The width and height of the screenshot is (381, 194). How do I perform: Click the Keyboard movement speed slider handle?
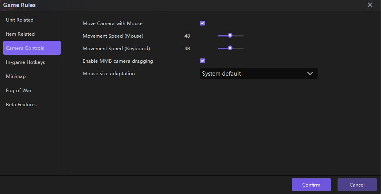(230, 48)
